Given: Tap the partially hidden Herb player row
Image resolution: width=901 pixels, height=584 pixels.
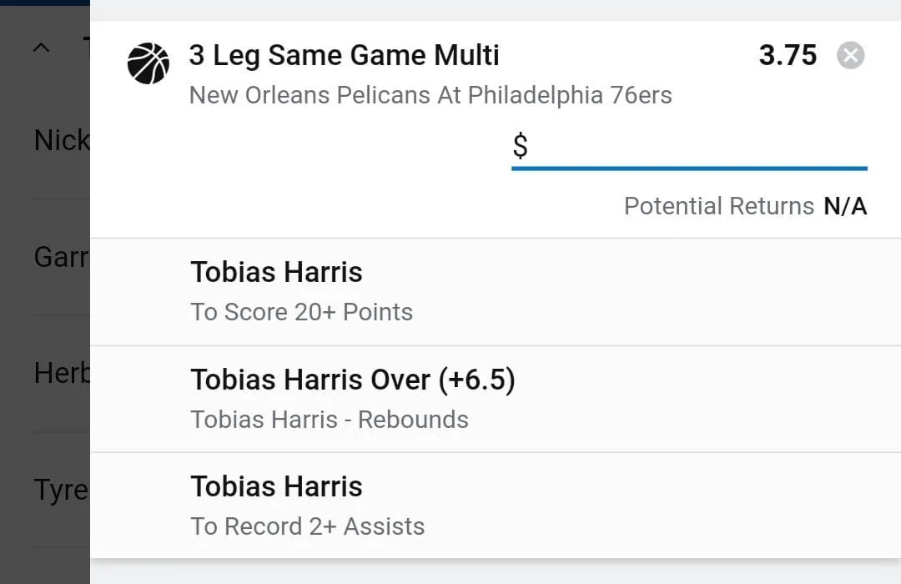Looking at the screenshot, I should pos(60,373).
